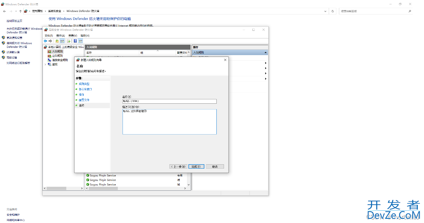Open the recent locations dropdown arrow

[x=16, y=11]
